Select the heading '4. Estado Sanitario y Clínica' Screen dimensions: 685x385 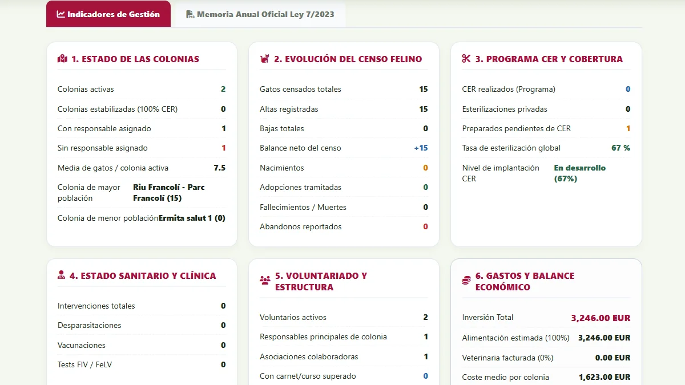pyautogui.click(x=143, y=275)
